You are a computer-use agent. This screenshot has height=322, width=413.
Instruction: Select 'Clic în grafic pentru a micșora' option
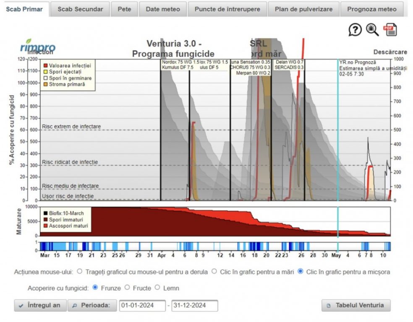[x=300, y=271]
